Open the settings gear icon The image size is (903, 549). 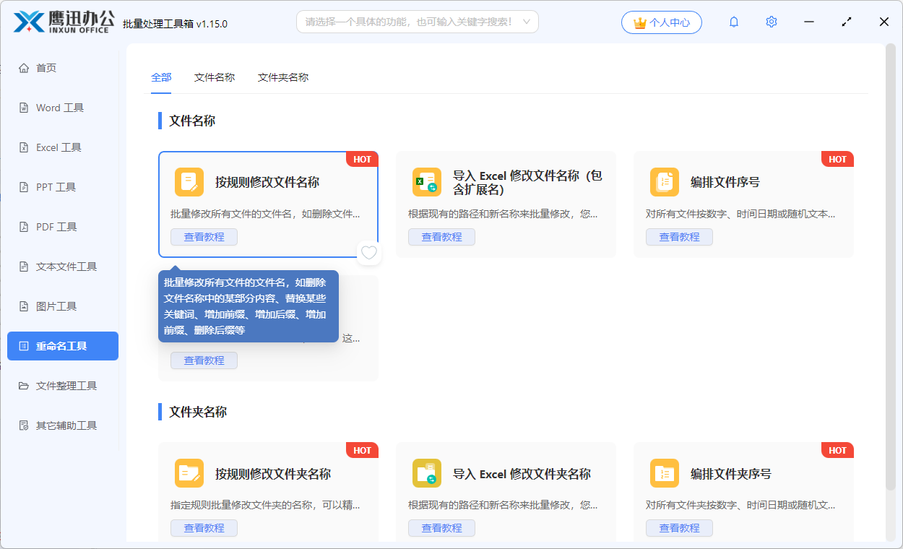pyautogui.click(x=771, y=22)
